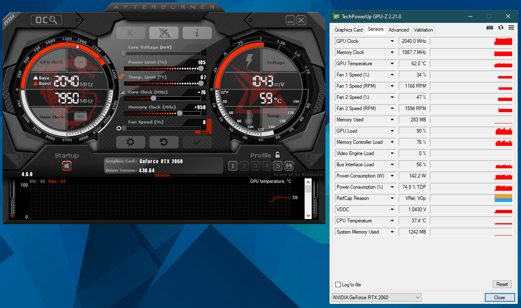This screenshot has width=521, height=308.
Task: Click the GPU Temperature value 62.0 °C
Action: tap(414, 64)
